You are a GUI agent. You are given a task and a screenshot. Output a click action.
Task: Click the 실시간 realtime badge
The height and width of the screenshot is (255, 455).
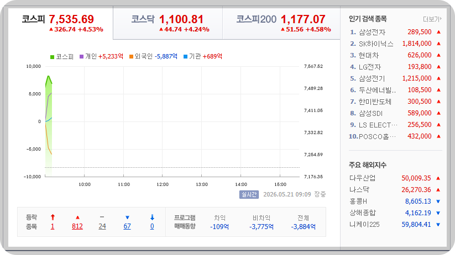coord(249,194)
